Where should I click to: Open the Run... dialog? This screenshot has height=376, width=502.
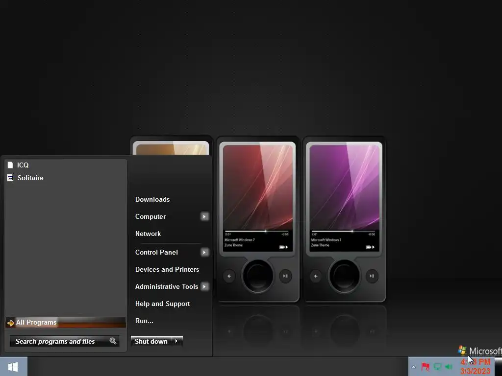click(x=144, y=321)
